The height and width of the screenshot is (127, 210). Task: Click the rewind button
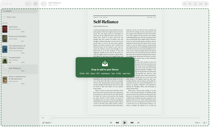click(117, 123)
